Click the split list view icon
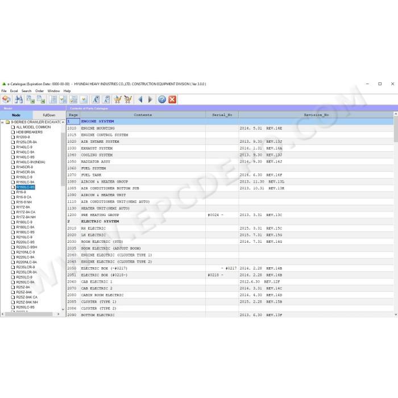The height and width of the screenshot is (398, 398). (x=73, y=100)
